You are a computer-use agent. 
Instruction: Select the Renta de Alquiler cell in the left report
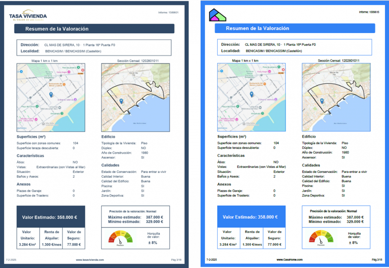51,238
